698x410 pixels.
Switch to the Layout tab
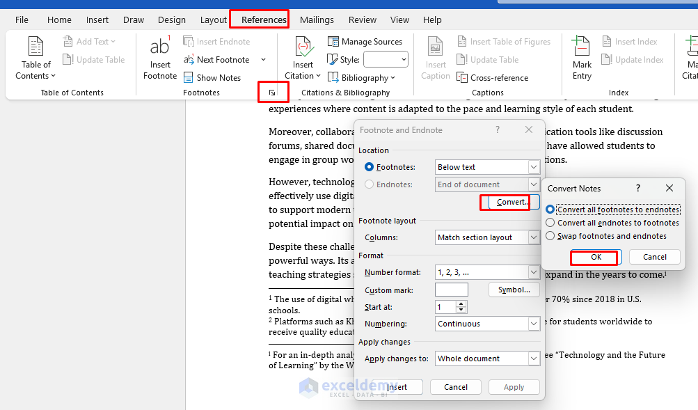point(213,20)
